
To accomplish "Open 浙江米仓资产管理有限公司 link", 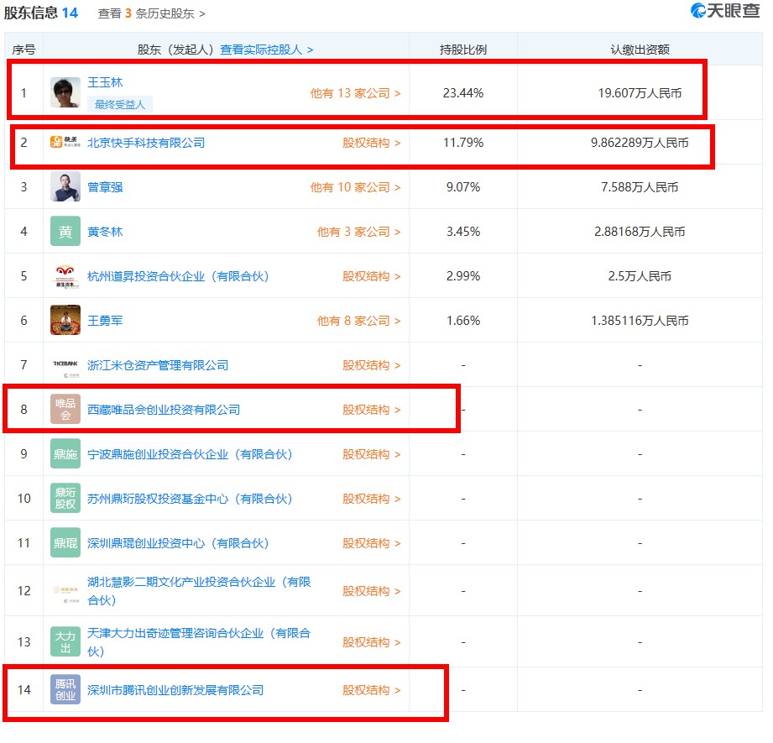I will click(158, 365).
